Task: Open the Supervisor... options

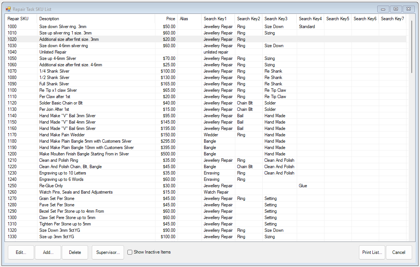Action: [x=108, y=252]
